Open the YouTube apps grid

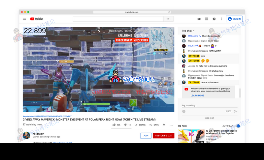(207, 19)
